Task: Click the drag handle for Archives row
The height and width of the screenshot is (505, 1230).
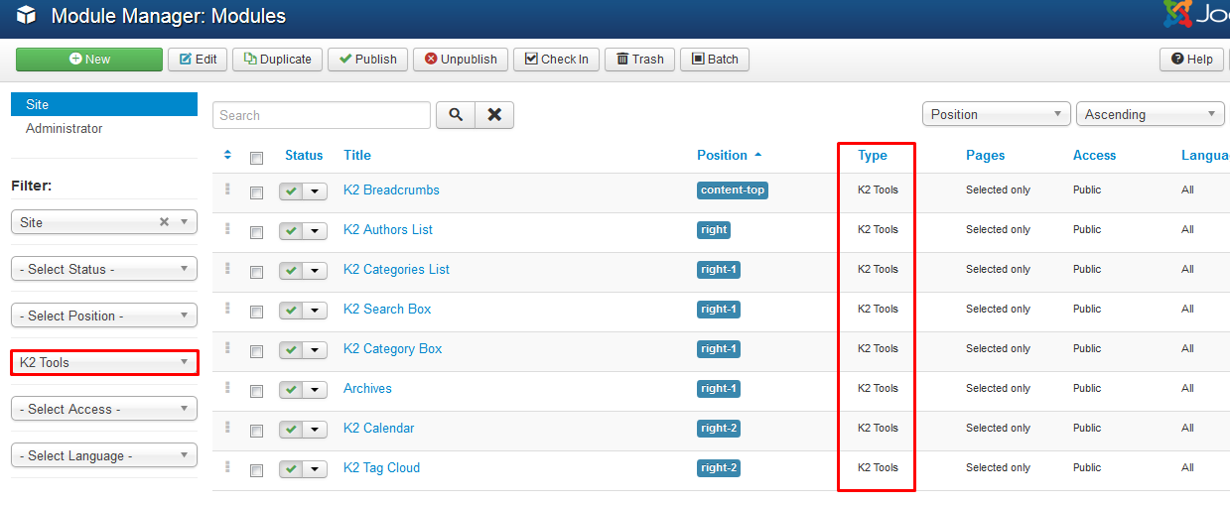Action: click(x=227, y=387)
